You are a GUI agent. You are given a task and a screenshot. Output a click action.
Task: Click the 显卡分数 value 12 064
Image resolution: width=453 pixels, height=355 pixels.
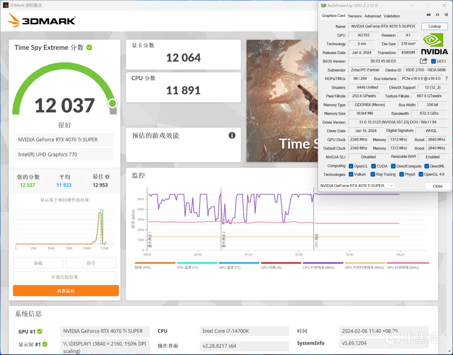click(183, 58)
